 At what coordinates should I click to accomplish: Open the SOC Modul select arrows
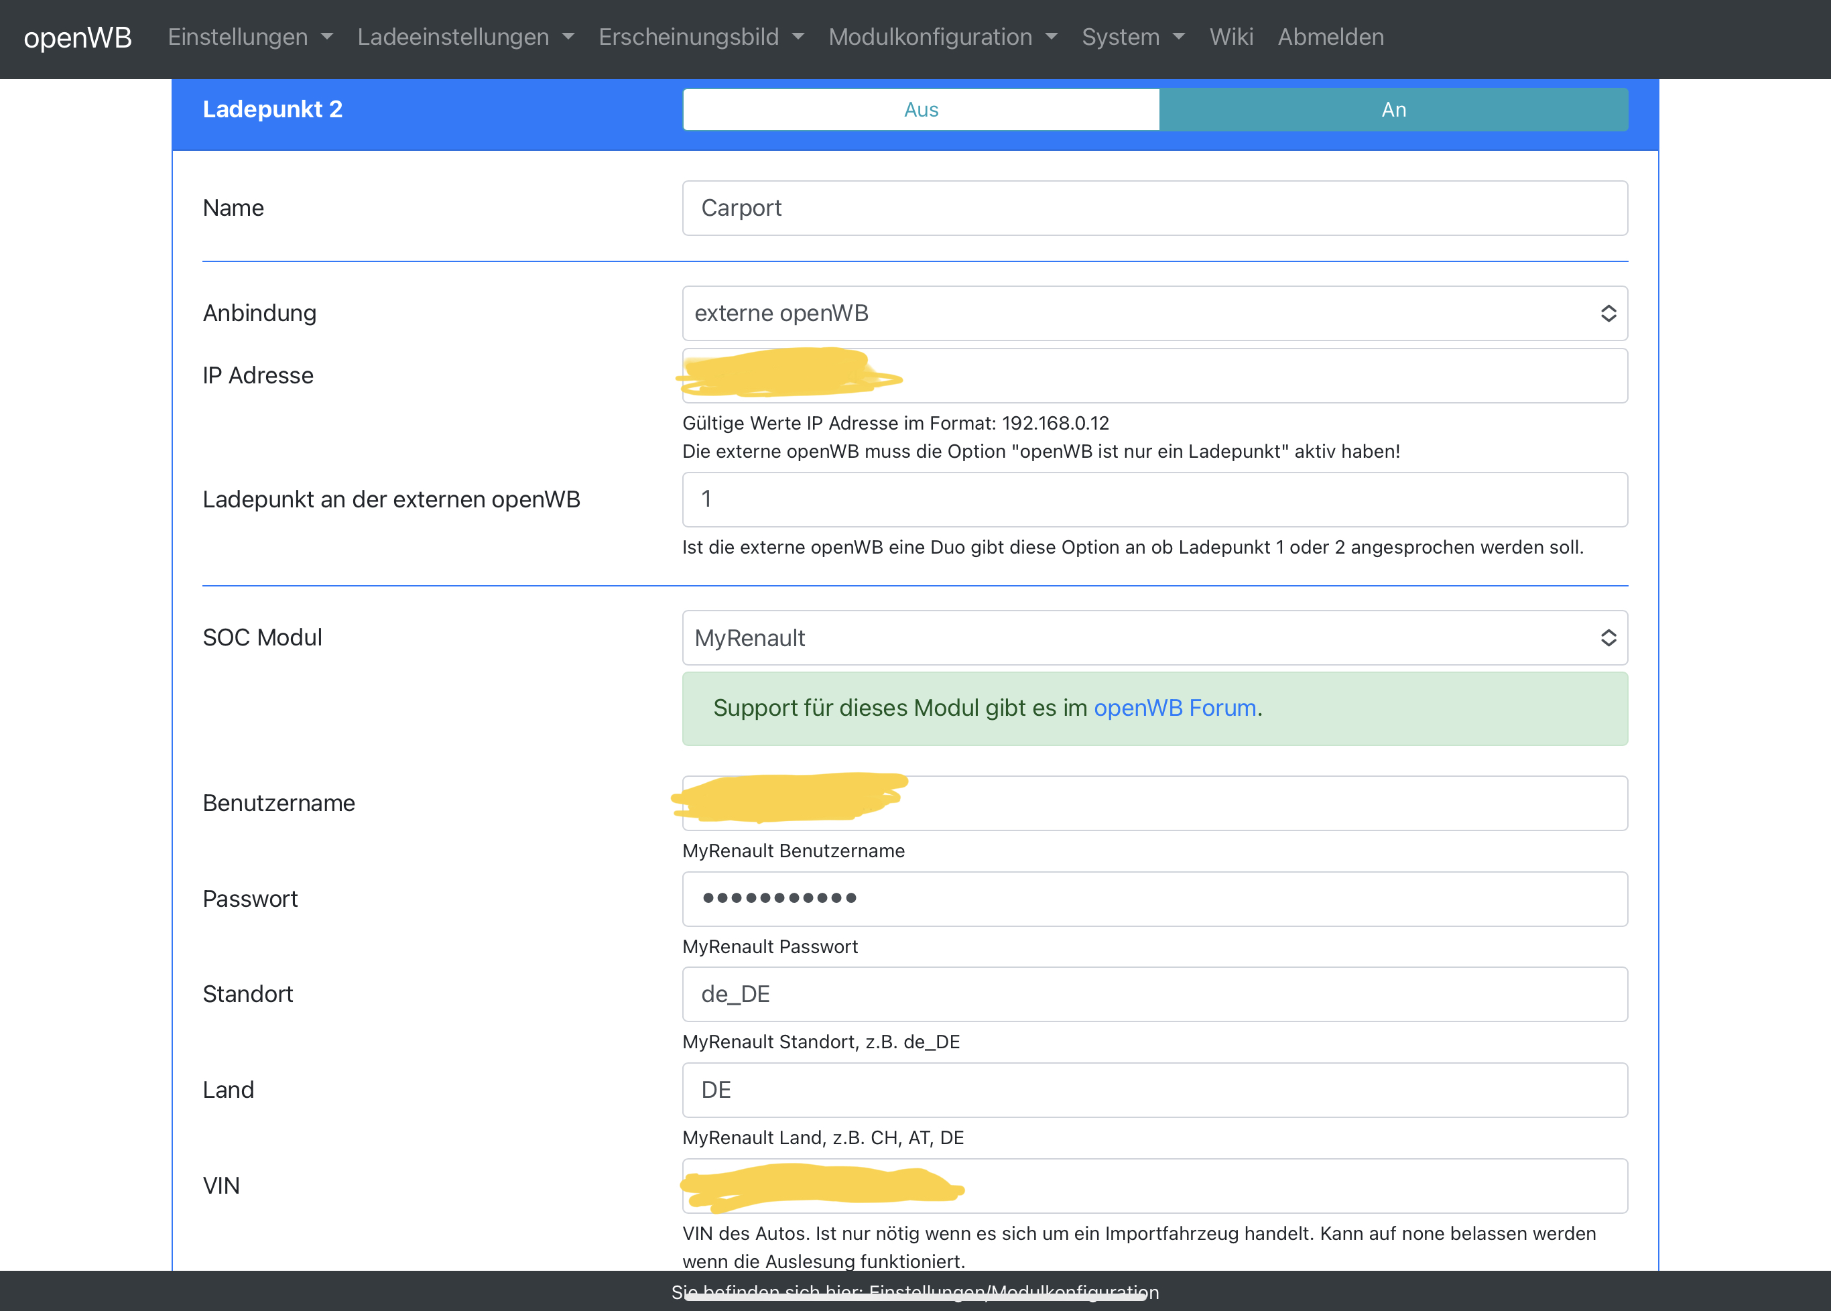click(x=1607, y=638)
